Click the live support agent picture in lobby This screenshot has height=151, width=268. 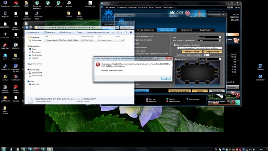[x=236, y=40]
